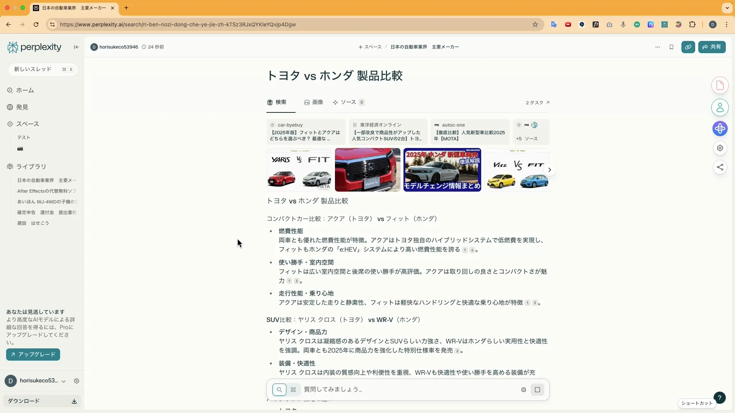Image resolution: width=735 pixels, height=413 pixels.
Task: Select the purple atom discovery icon
Action: click(720, 129)
